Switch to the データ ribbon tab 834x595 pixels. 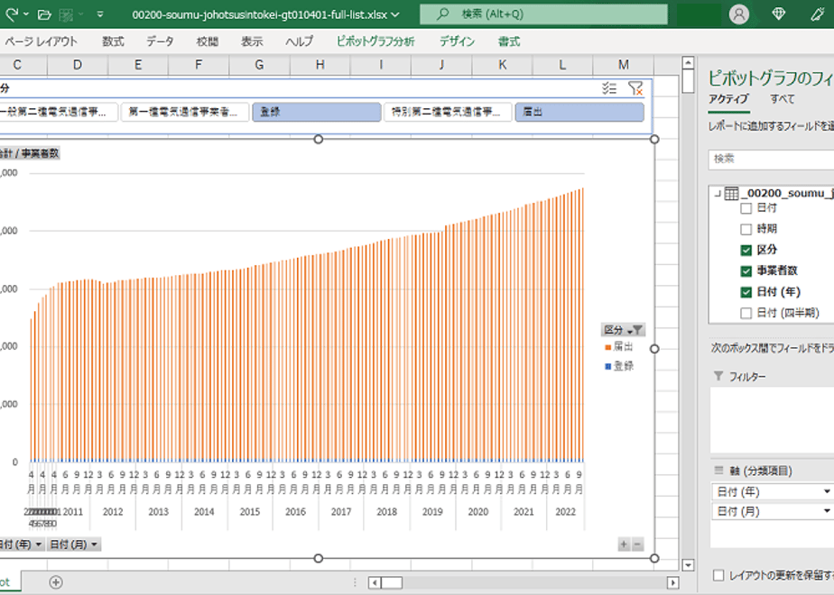coord(160,41)
